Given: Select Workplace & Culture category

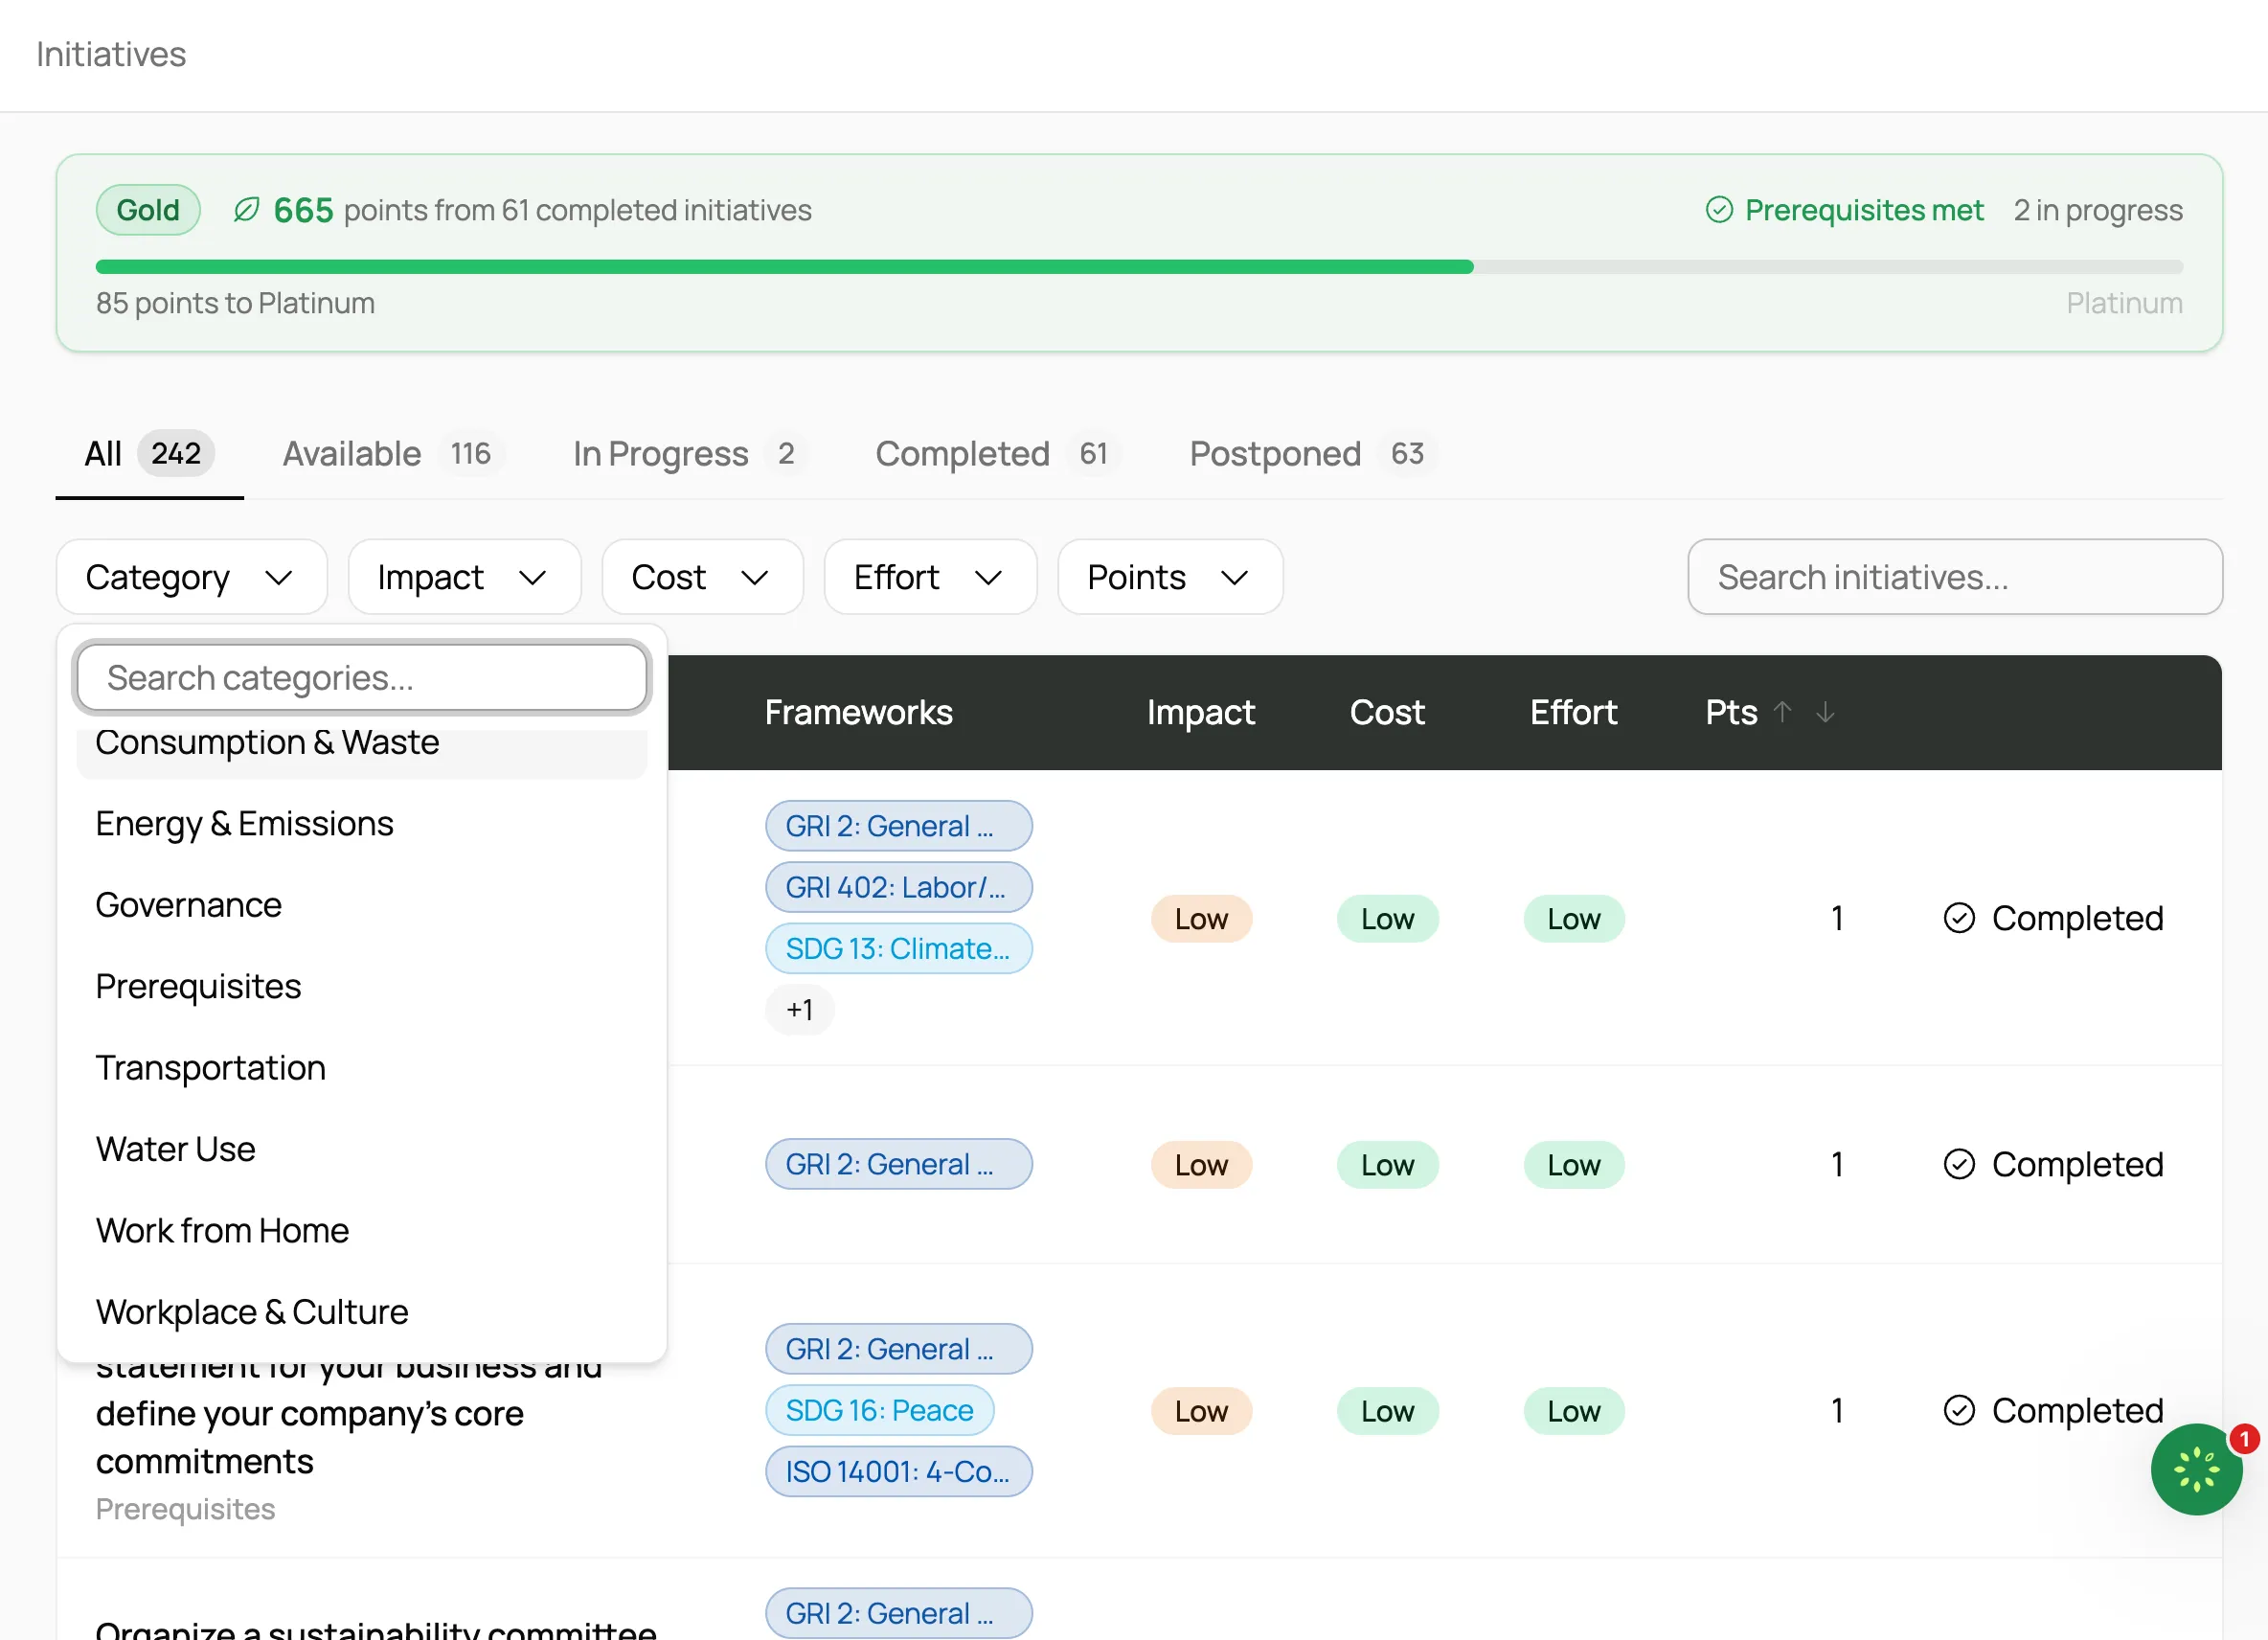Looking at the screenshot, I should point(362,1312).
